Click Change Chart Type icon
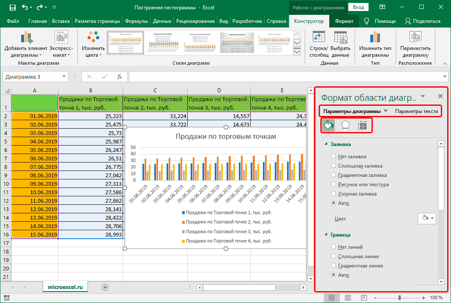Viewport: 451px width, 303px height. point(375,38)
